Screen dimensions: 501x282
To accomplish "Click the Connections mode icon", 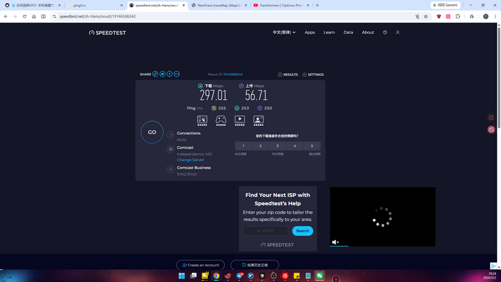I will pyautogui.click(x=170, y=135).
